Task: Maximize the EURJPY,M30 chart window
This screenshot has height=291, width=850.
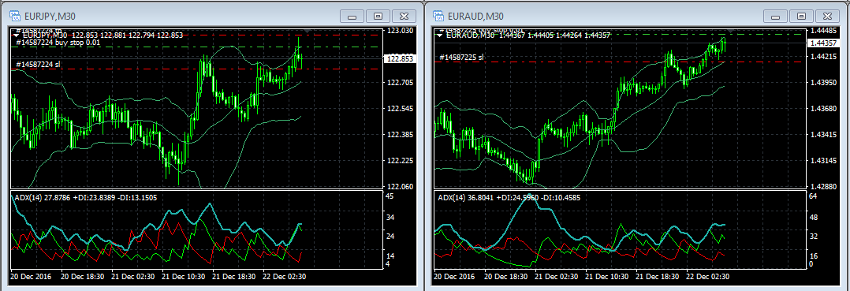Action: tap(378, 17)
